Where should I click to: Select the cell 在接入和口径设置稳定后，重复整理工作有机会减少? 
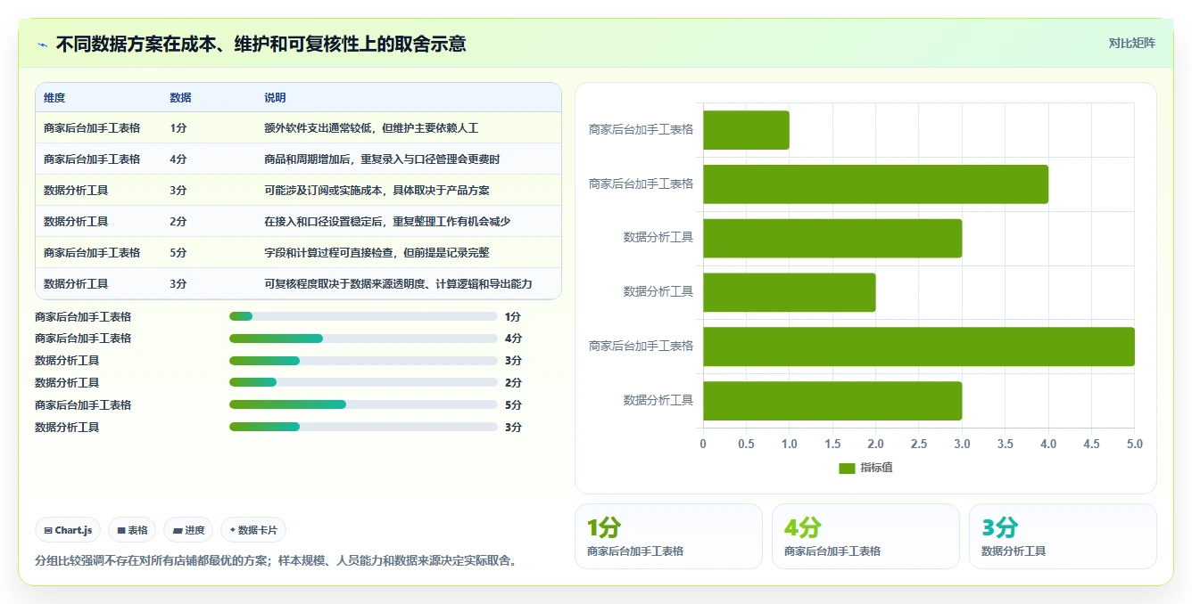387,222
